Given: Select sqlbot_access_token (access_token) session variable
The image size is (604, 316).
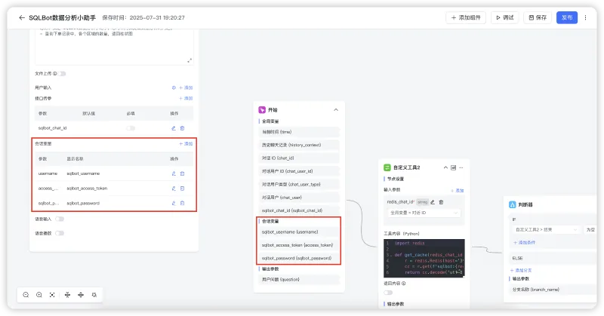Looking at the screenshot, I should click(299, 245).
